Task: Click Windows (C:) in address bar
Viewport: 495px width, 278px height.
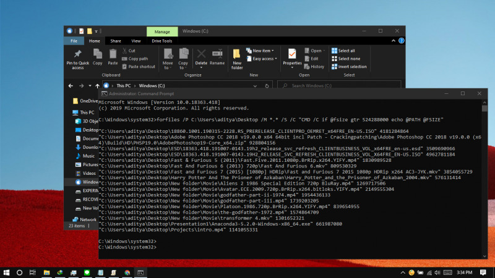Action: pyautogui.click(x=152, y=86)
